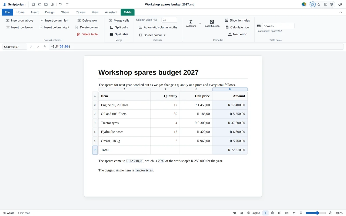The image size is (346, 216).
Task: Open the Design tab
Action: point(50,12)
